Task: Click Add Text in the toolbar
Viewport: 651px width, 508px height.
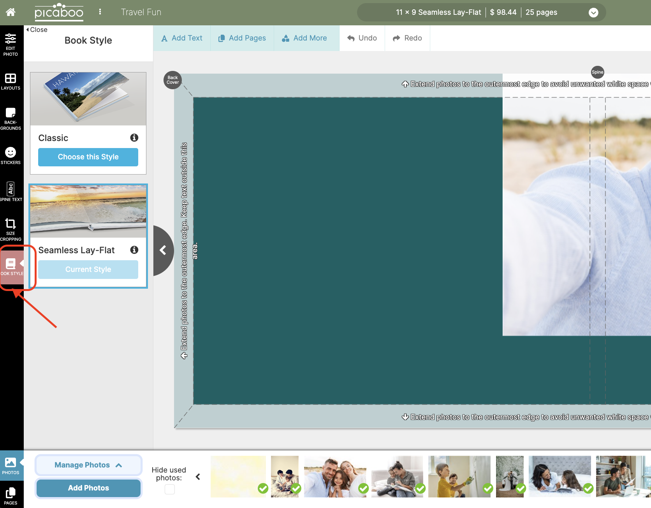Action: coord(182,38)
